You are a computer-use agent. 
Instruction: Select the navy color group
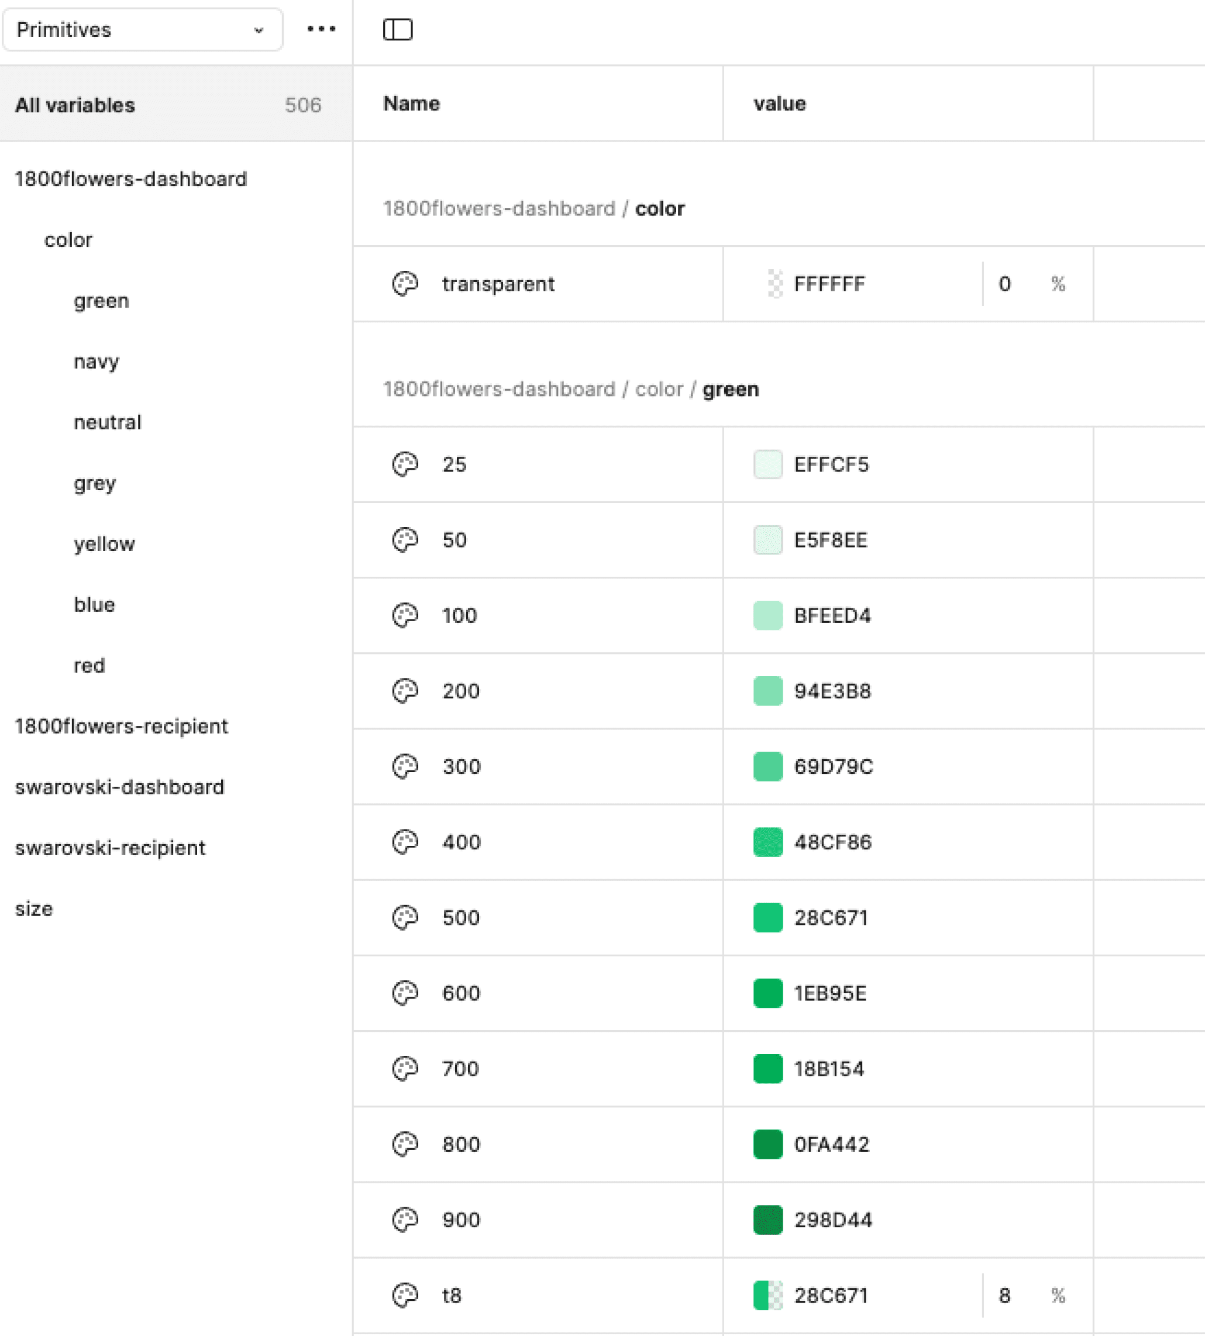tap(97, 361)
